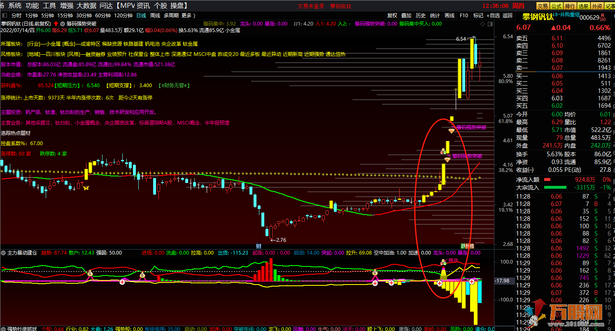Click the 标记 mark button
This screenshot has width=615, height=331.
point(478,15)
